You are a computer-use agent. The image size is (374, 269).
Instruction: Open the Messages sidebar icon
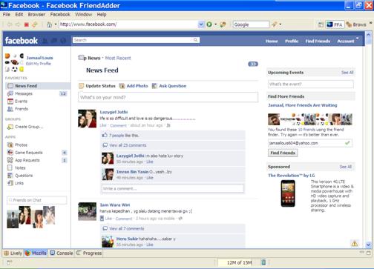click(x=10, y=93)
